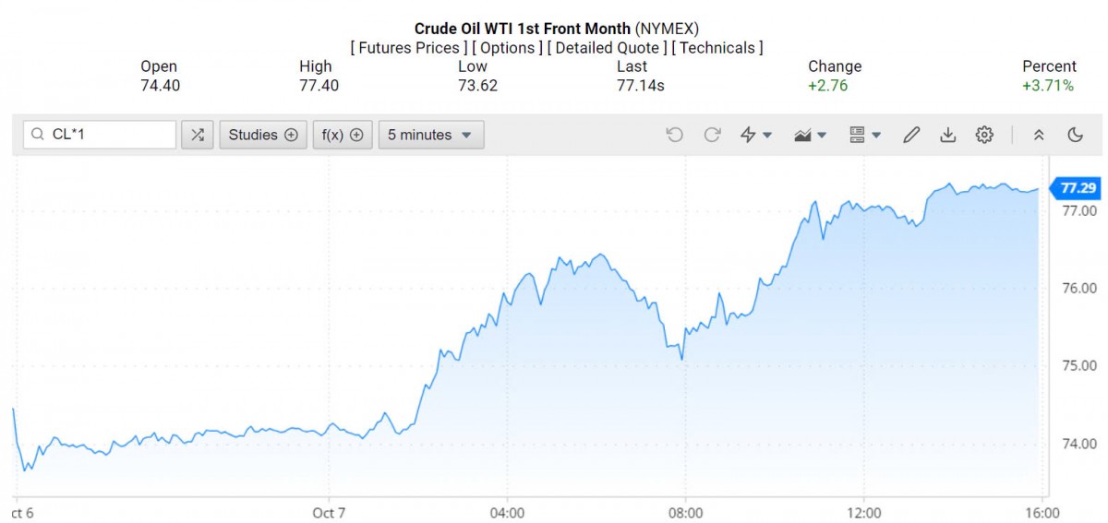Toggle dark mode moon icon

pos(1075,135)
